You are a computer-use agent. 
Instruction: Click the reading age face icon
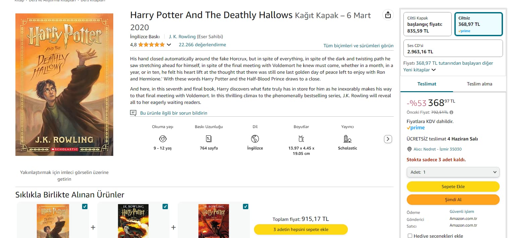pyautogui.click(x=163, y=139)
